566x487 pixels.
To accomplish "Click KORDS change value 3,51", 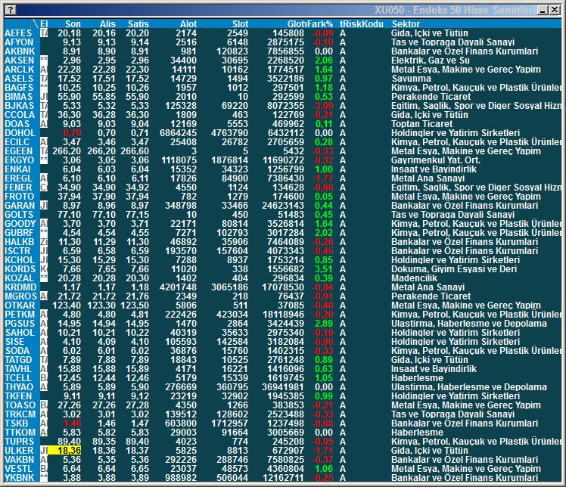I will click(323, 269).
